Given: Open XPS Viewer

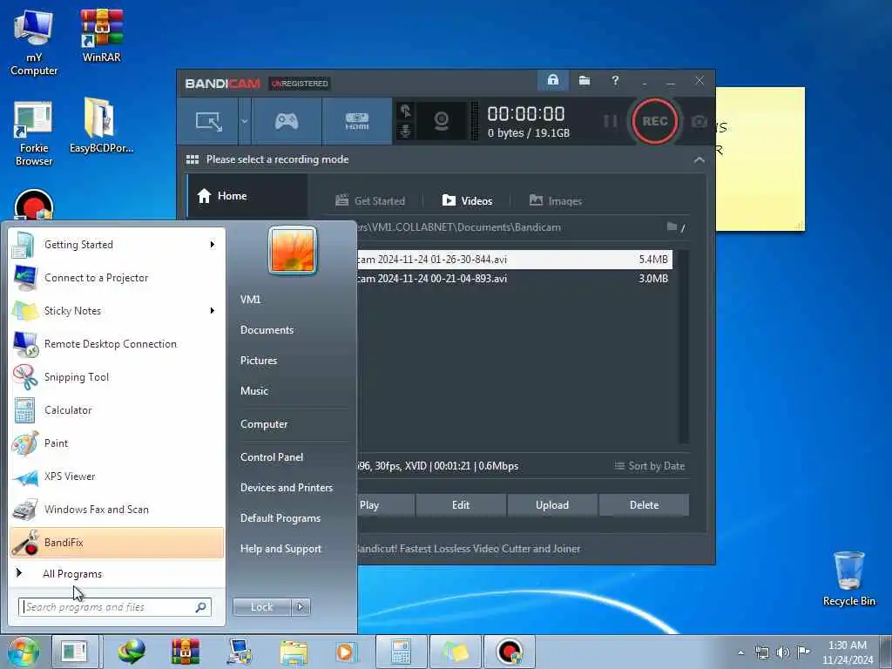Looking at the screenshot, I should point(117,476).
